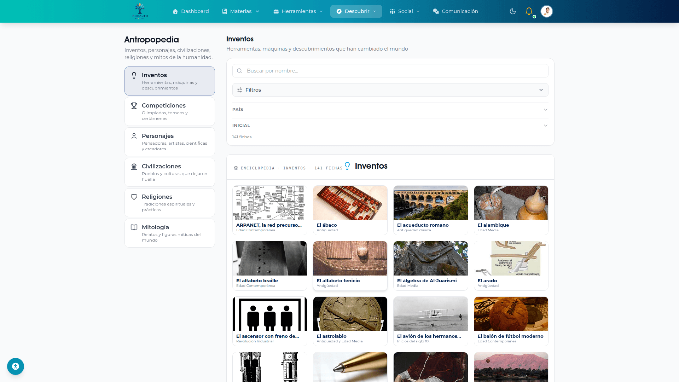The image size is (679, 382).
Task: Click 'Inicios del siglo XX' period label
Action: [x=413, y=341]
